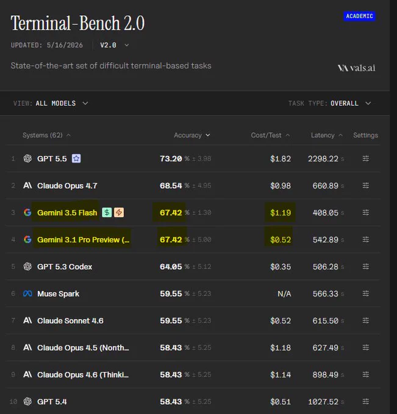This screenshot has width=397, height=414.
Task: Click the 408.05 s latency value
Action: (328, 212)
